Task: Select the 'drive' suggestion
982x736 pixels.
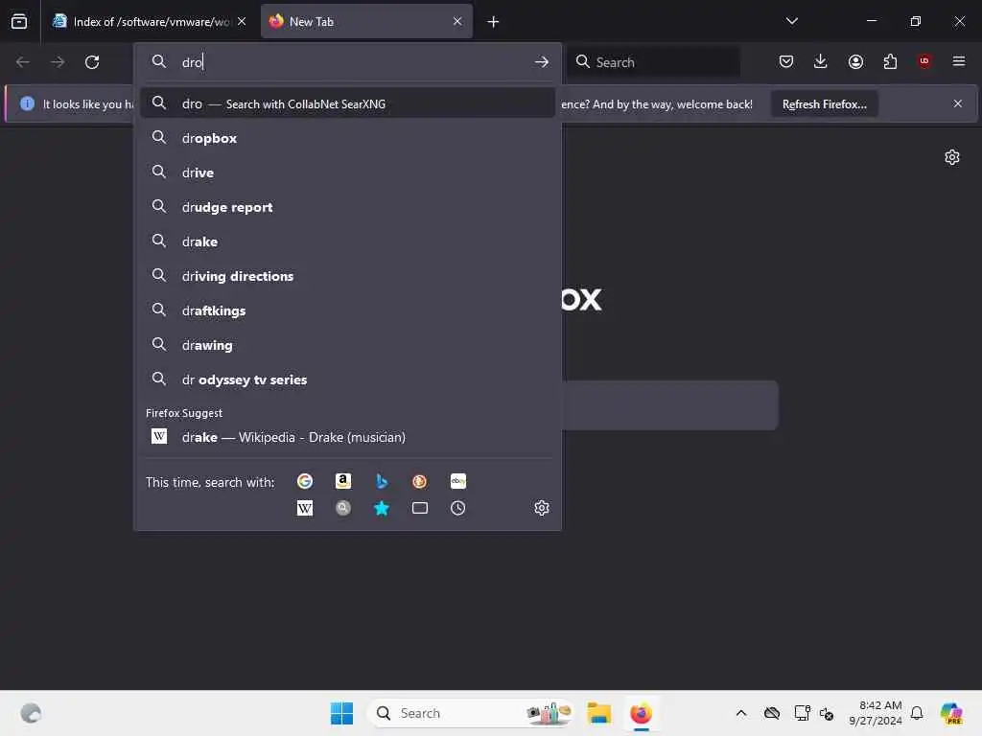Action: point(347,172)
